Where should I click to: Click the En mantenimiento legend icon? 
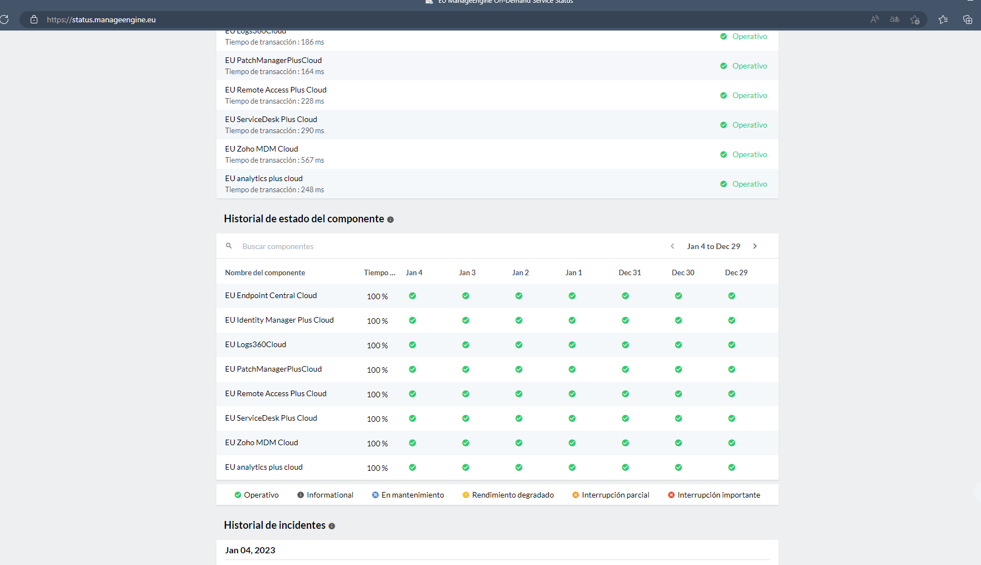pyautogui.click(x=375, y=495)
